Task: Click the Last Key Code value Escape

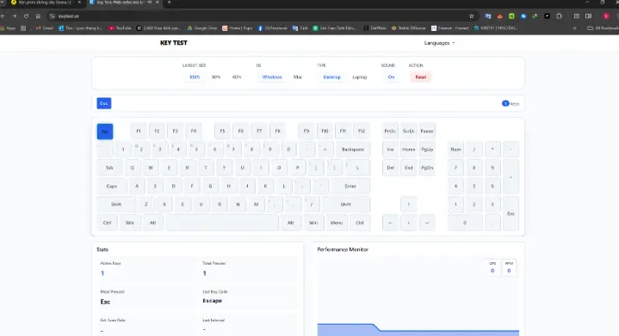Action: pos(213,301)
